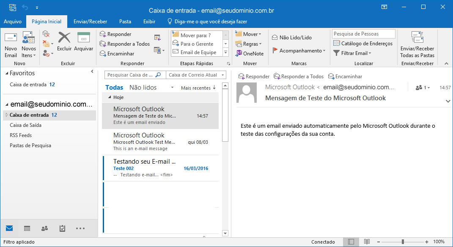Click Responder a Todos in the ribbon
The width and height of the screenshot is (453, 247).
point(125,44)
